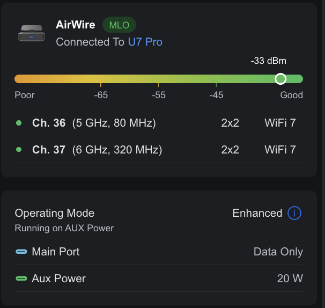This screenshot has height=308, width=325.
Task: Click the blue Main Port indicator icon
Action: 21,252
